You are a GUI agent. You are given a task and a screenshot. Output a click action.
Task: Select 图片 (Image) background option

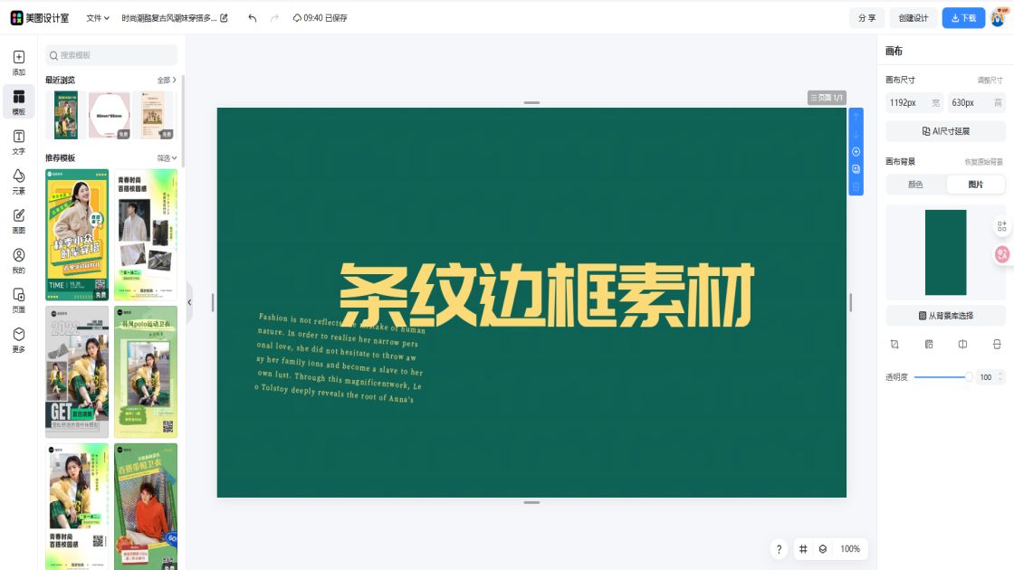coord(975,185)
